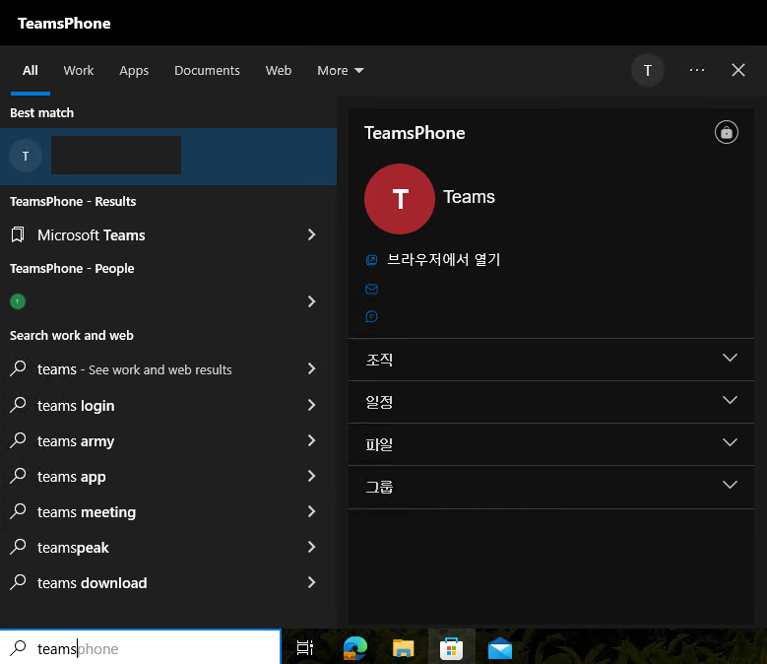The image size is (767, 664).
Task: Open Mail app from taskbar
Action: 500,649
